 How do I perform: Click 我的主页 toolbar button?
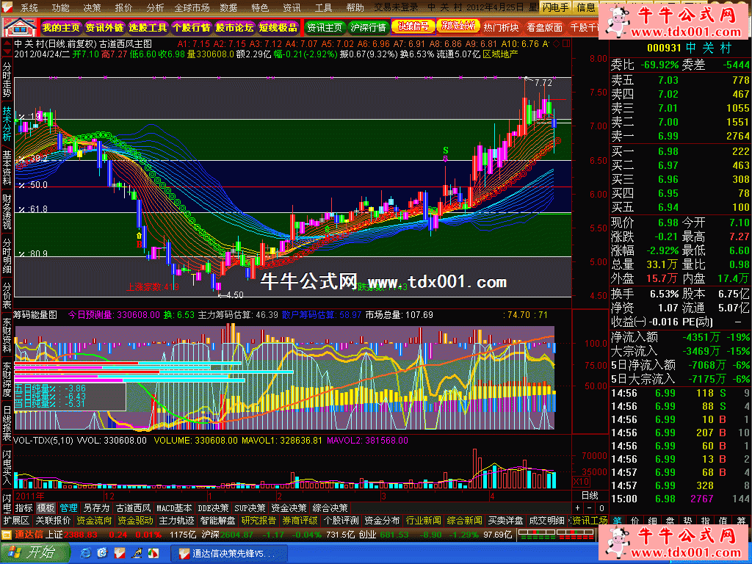point(61,27)
